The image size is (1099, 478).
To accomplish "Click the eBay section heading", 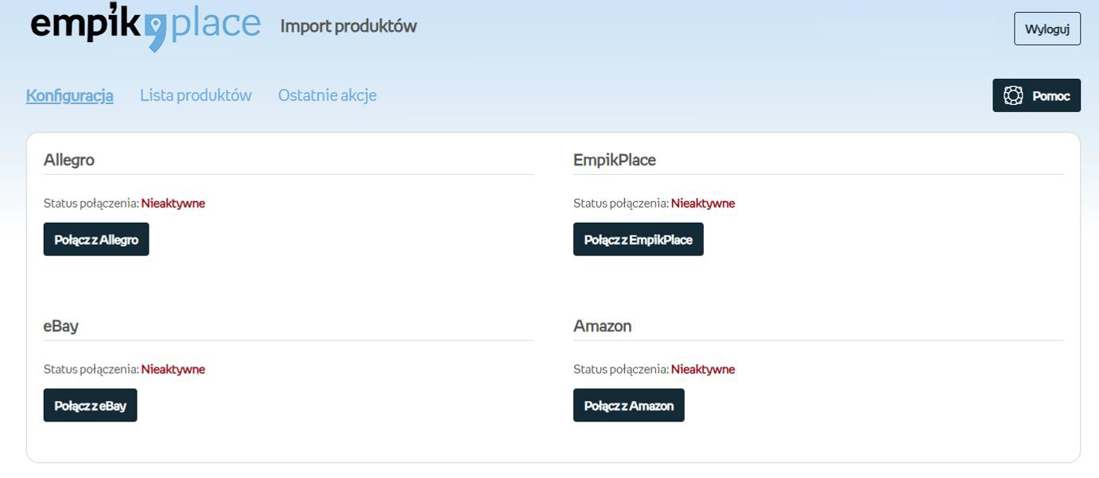I will point(61,326).
